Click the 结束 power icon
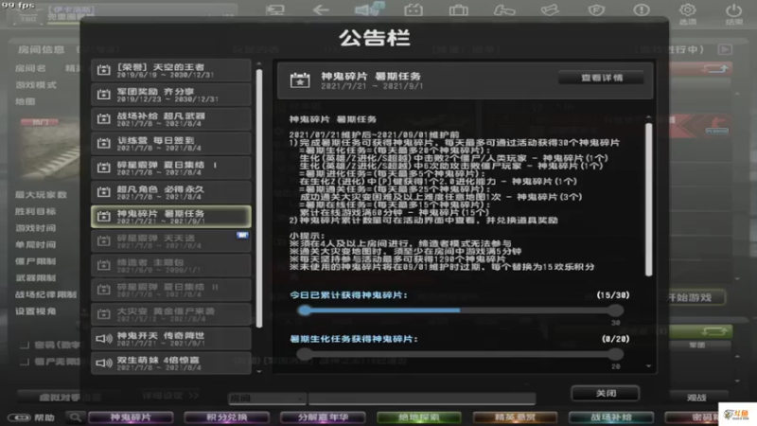 pos(734,13)
